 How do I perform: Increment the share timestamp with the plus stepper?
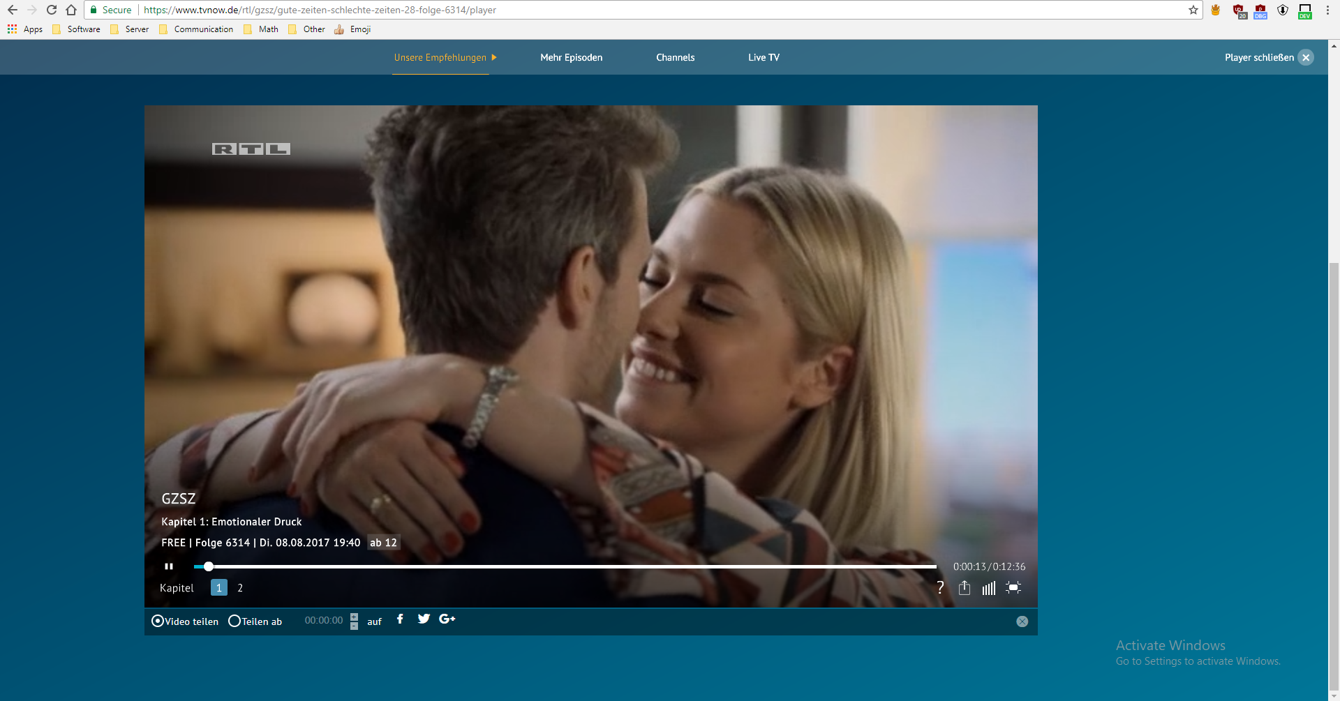point(354,616)
